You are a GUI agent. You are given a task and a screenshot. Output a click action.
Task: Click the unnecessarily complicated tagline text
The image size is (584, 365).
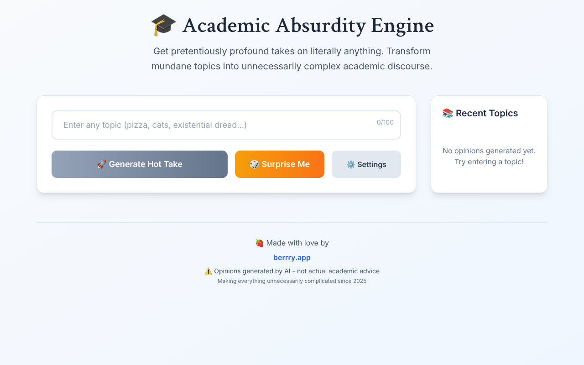292,281
